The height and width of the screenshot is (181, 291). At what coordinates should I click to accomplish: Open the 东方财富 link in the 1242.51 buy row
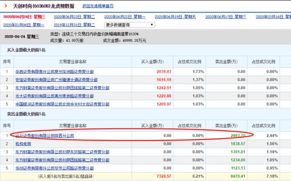62,88
